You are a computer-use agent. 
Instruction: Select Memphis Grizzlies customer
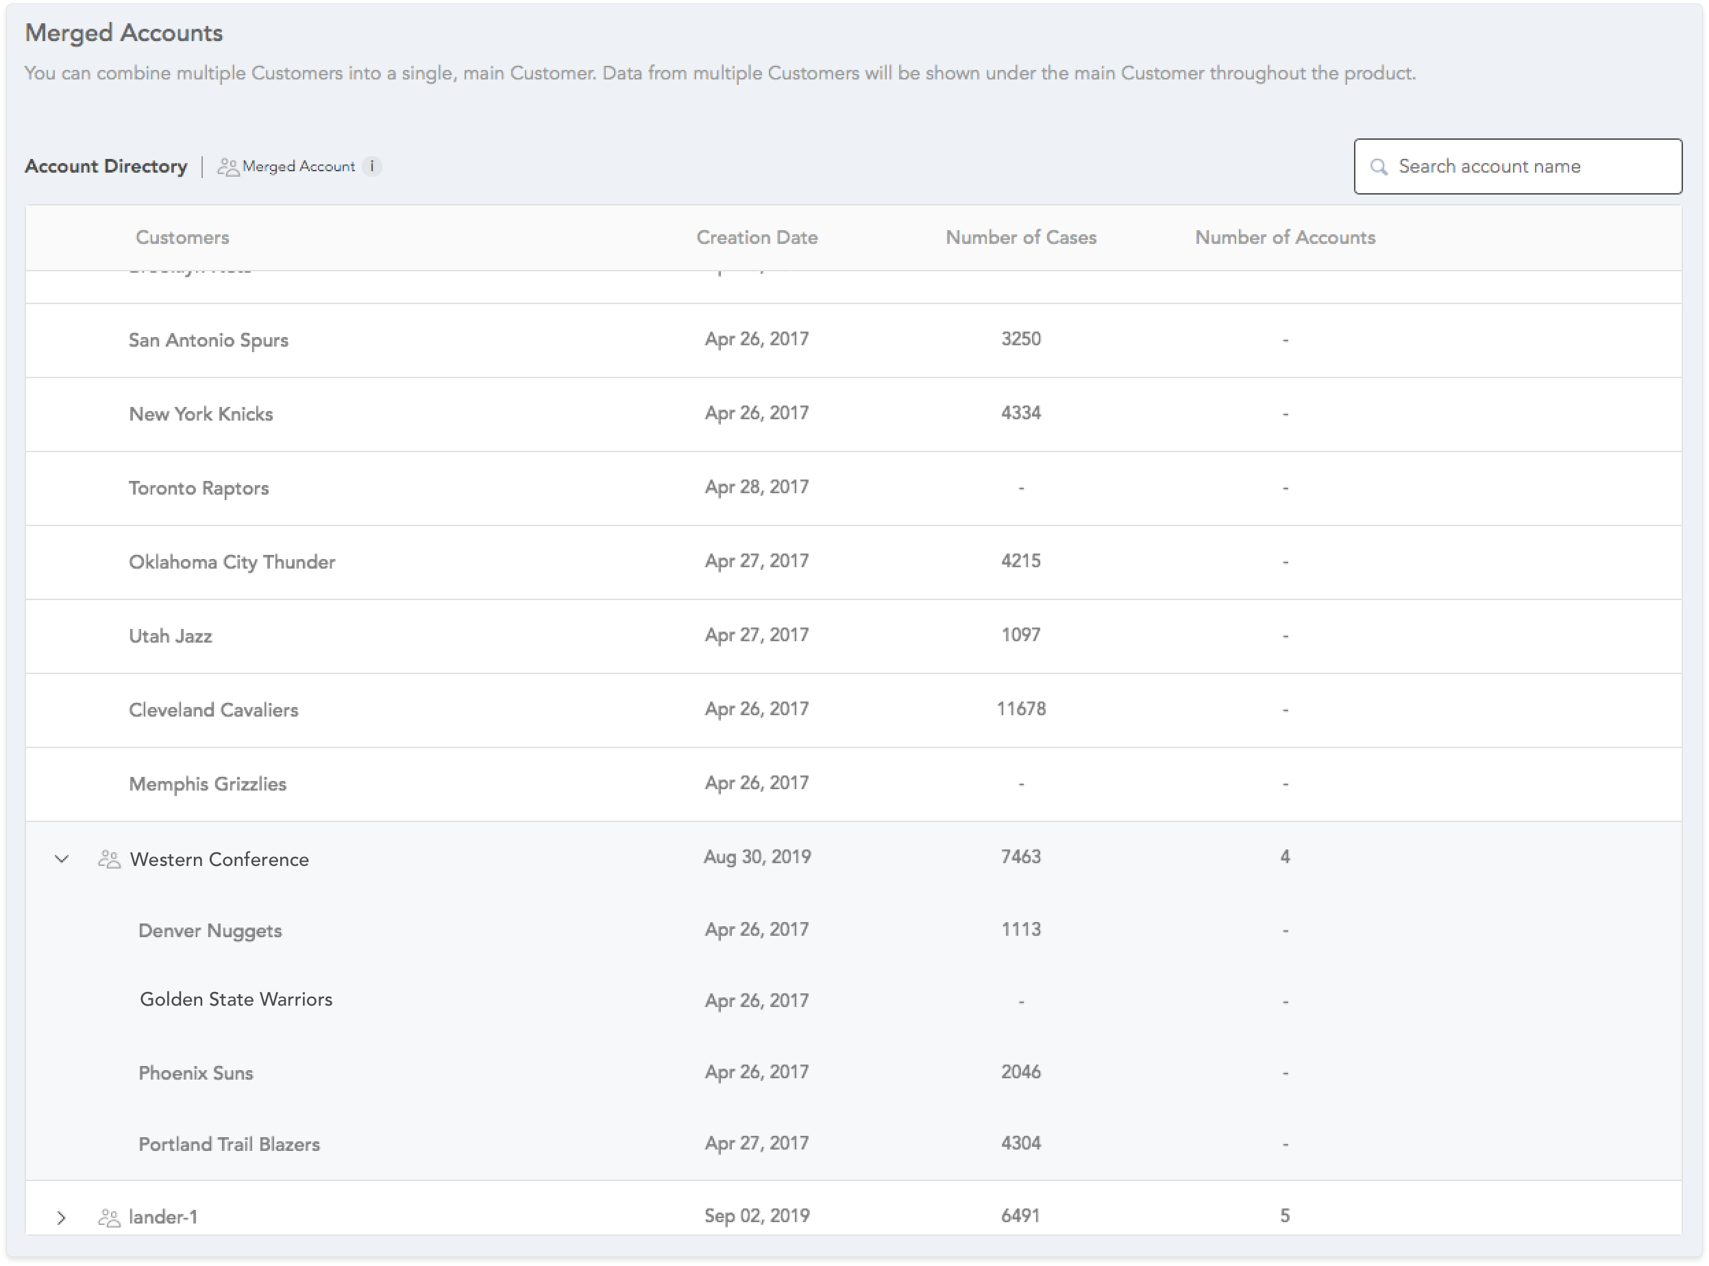click(208, 784)
